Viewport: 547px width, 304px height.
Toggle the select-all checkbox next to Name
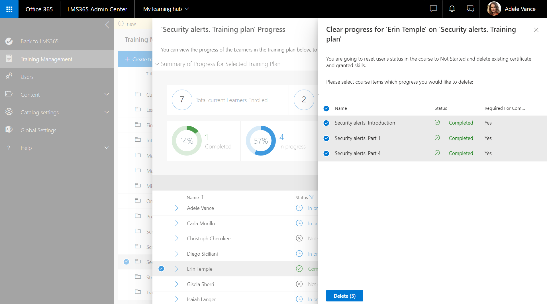click(326, 108)
